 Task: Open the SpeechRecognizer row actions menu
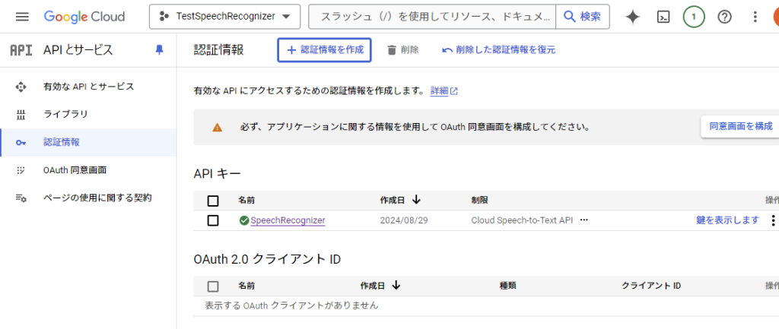tap(773, 220)
